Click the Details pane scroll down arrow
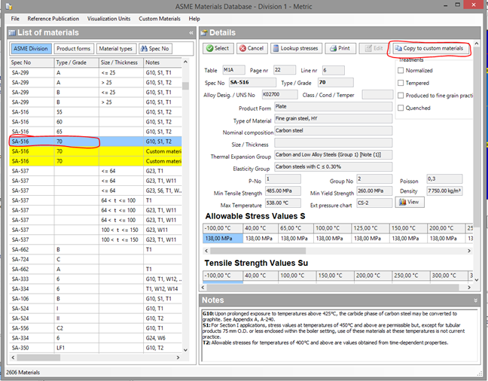This screenshot has height=381, width=488. pos(477,280)
